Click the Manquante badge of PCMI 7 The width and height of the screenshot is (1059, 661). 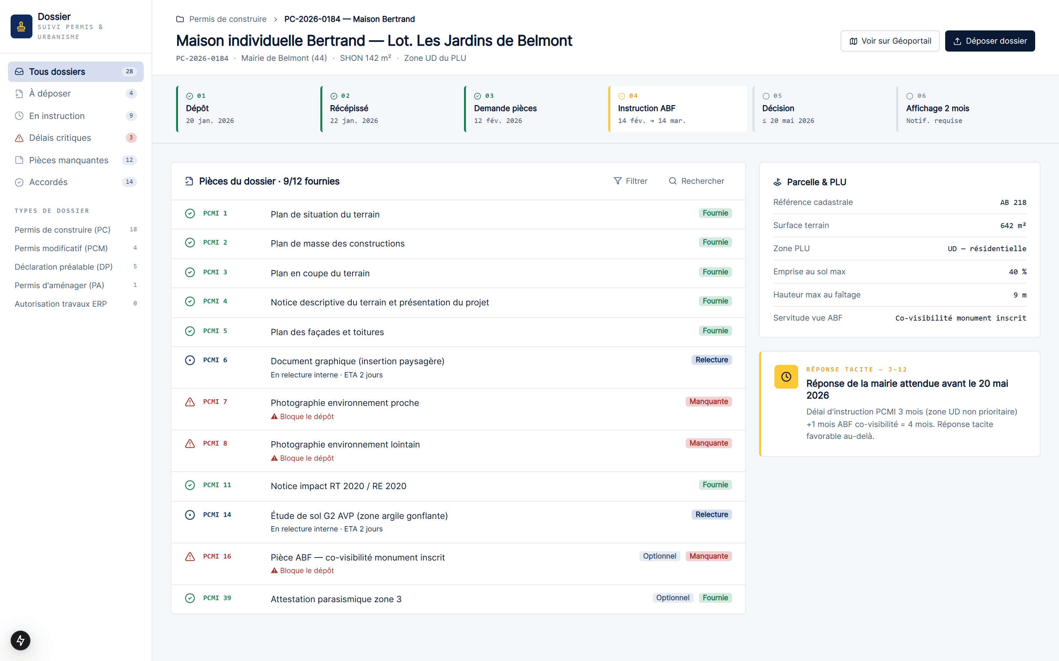coord(709,401)
